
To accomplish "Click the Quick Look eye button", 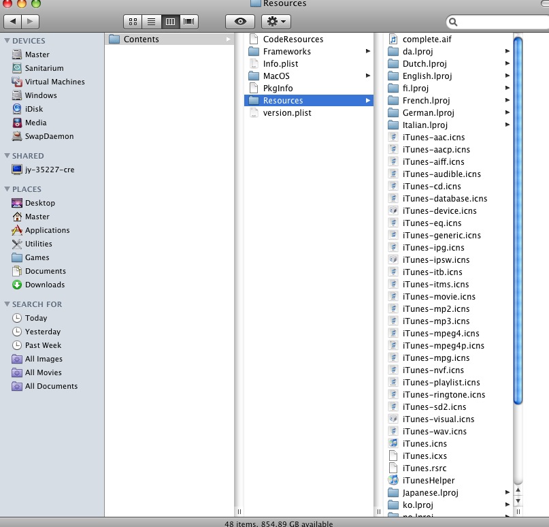I will (x=240, y=22).
